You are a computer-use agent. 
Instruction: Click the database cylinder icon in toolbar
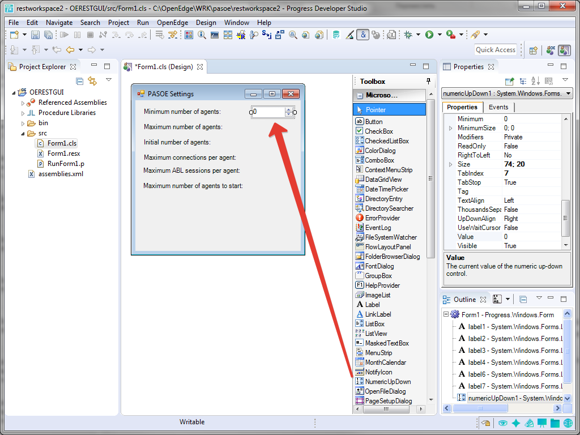[336, 35]
